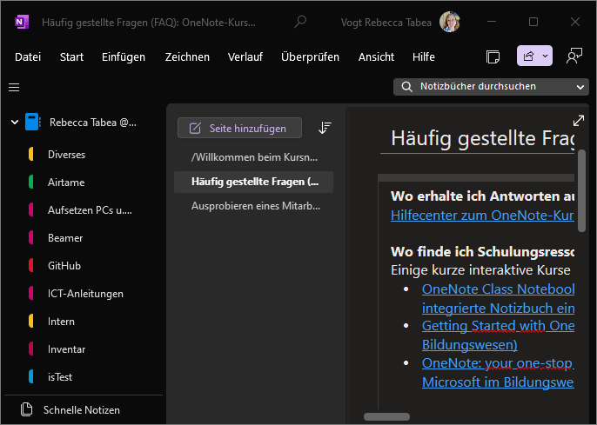This screenshot has width=597, height=425.
Task: Collapse the Rebecca Tabea notebook chevron
Action: click(x=15, y=123)
